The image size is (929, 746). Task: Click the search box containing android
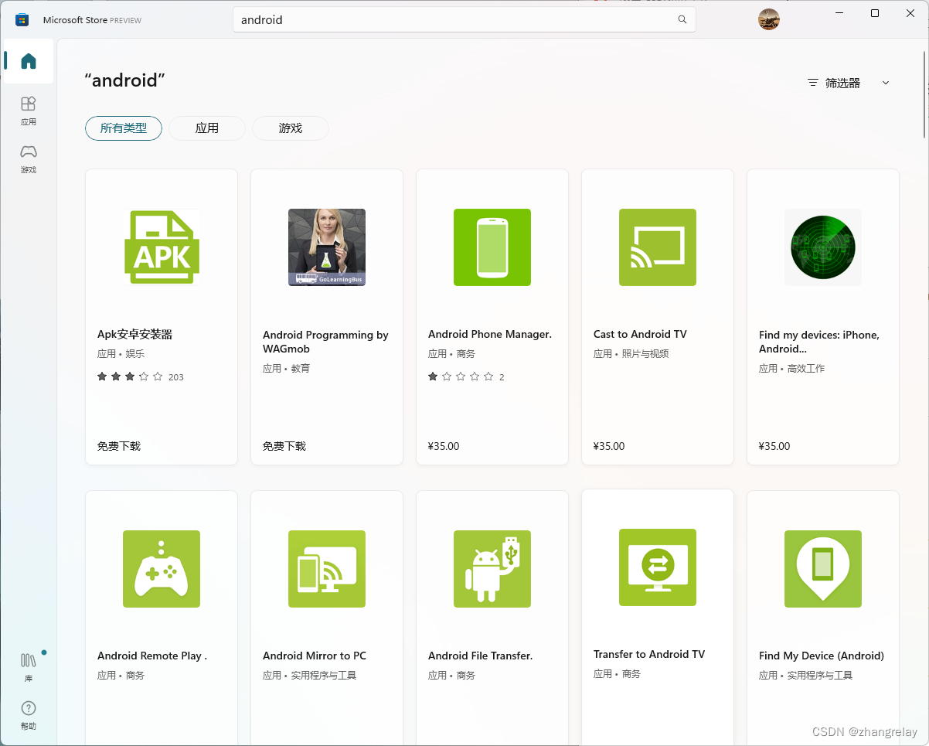pyautogui.click(x=464, y=20)
